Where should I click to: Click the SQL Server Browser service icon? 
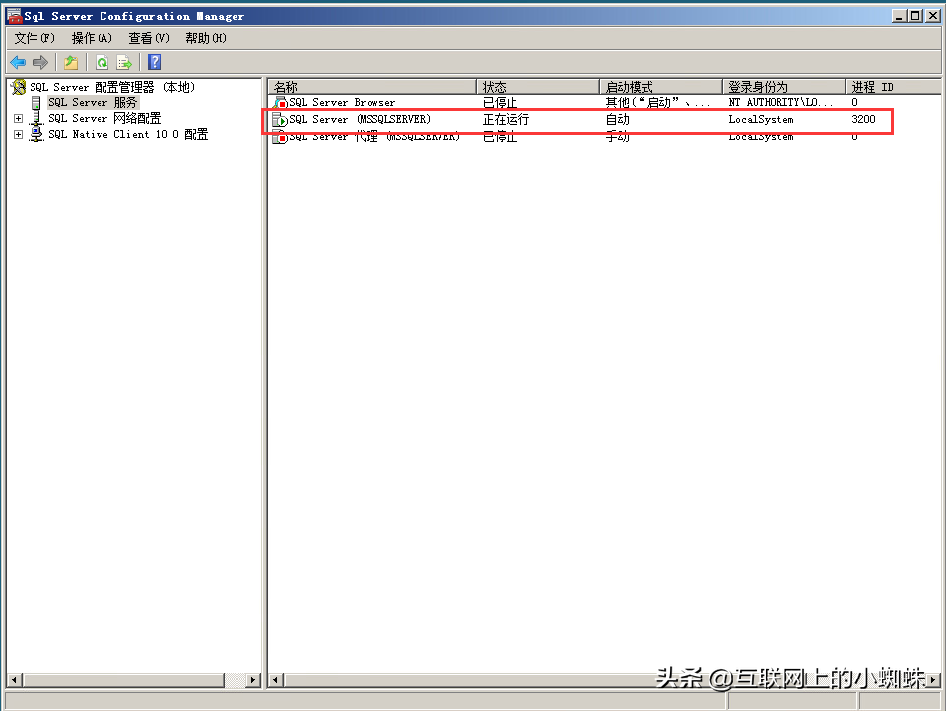click(279, 101)
